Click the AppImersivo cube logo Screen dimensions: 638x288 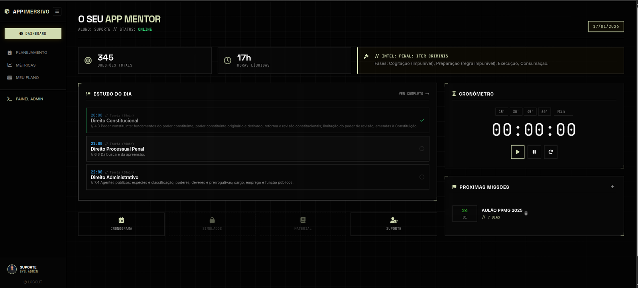coord(7,11)
